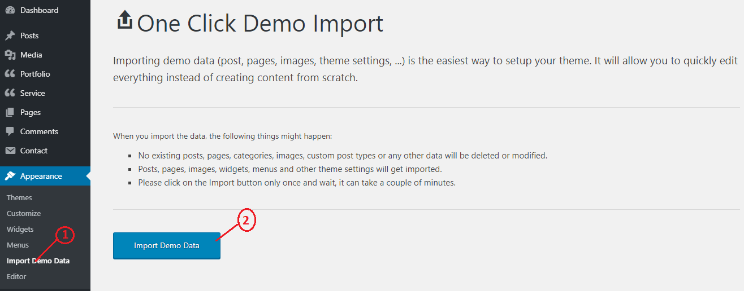
Task: Click the Service quote icon
Action: pos(10,93)
